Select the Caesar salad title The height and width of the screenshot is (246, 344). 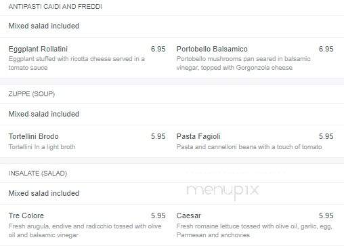click(188, 216)
